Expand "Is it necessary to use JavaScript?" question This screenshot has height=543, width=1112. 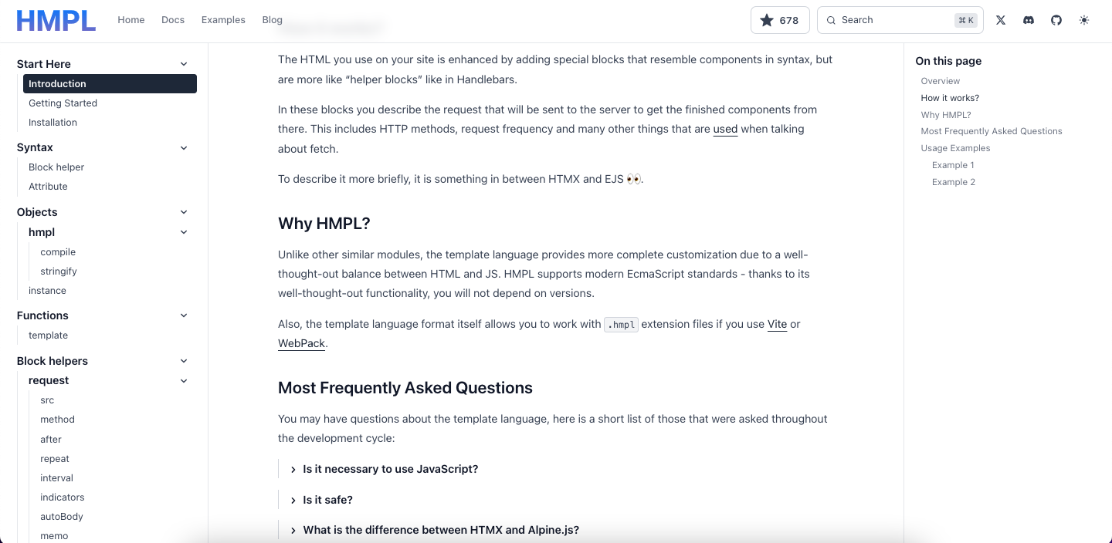coord(384,469)
